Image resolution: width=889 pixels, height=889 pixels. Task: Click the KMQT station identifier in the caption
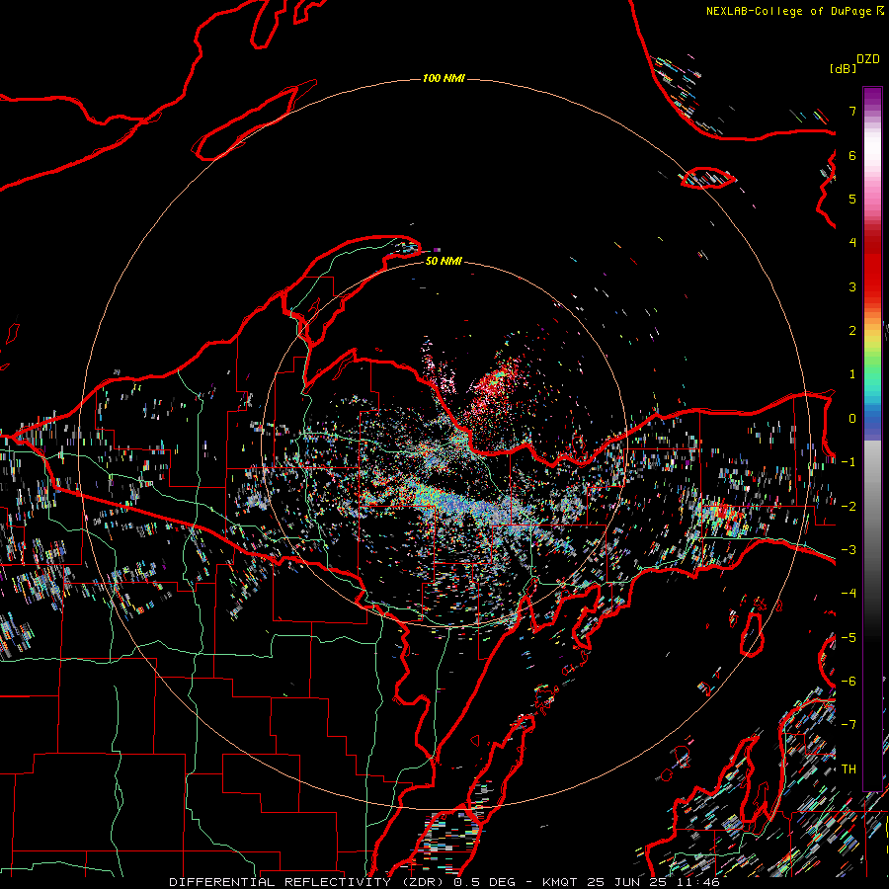(560, 882)
